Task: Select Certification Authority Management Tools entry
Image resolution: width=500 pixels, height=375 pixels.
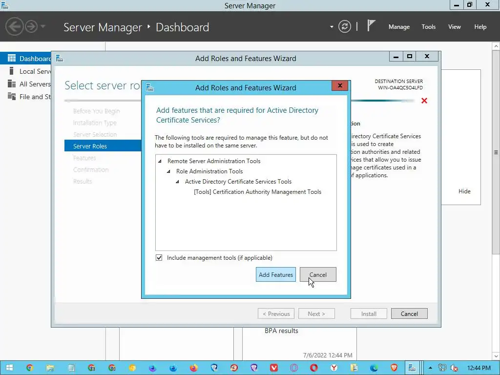Action: pos(257,191)
